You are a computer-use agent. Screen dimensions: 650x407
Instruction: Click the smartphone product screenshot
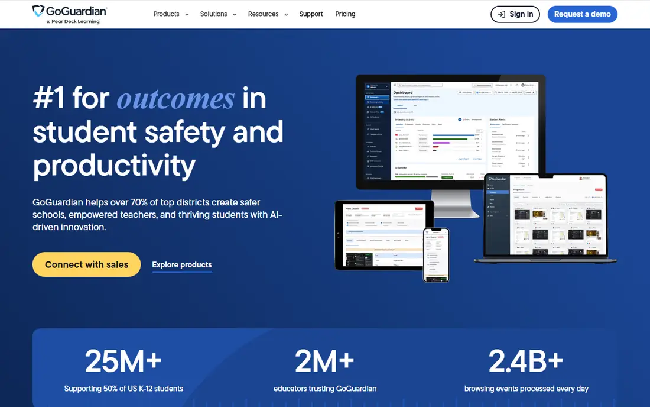tap(436, 255)
